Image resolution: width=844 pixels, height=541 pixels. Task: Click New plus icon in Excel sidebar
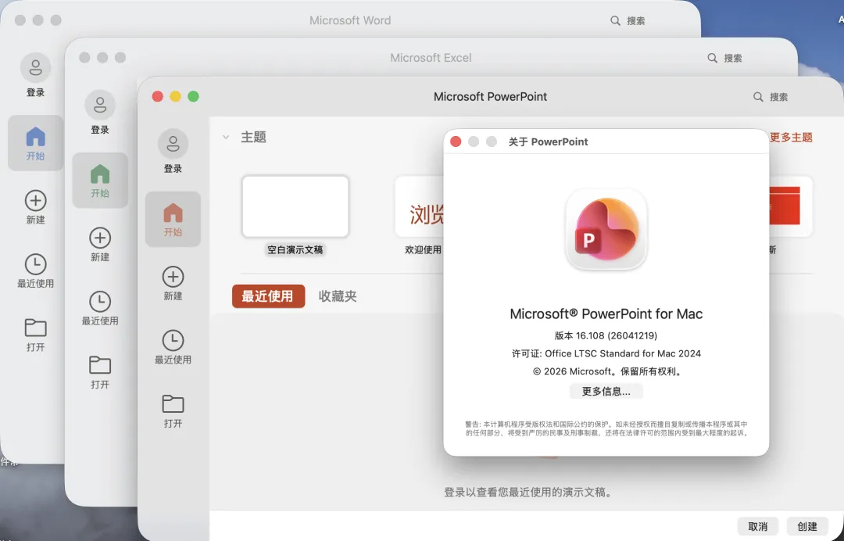coord(100,238)
